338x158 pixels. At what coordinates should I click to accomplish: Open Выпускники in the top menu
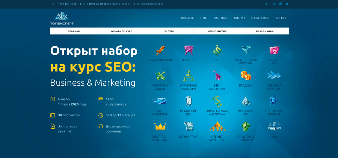point(260,18)
